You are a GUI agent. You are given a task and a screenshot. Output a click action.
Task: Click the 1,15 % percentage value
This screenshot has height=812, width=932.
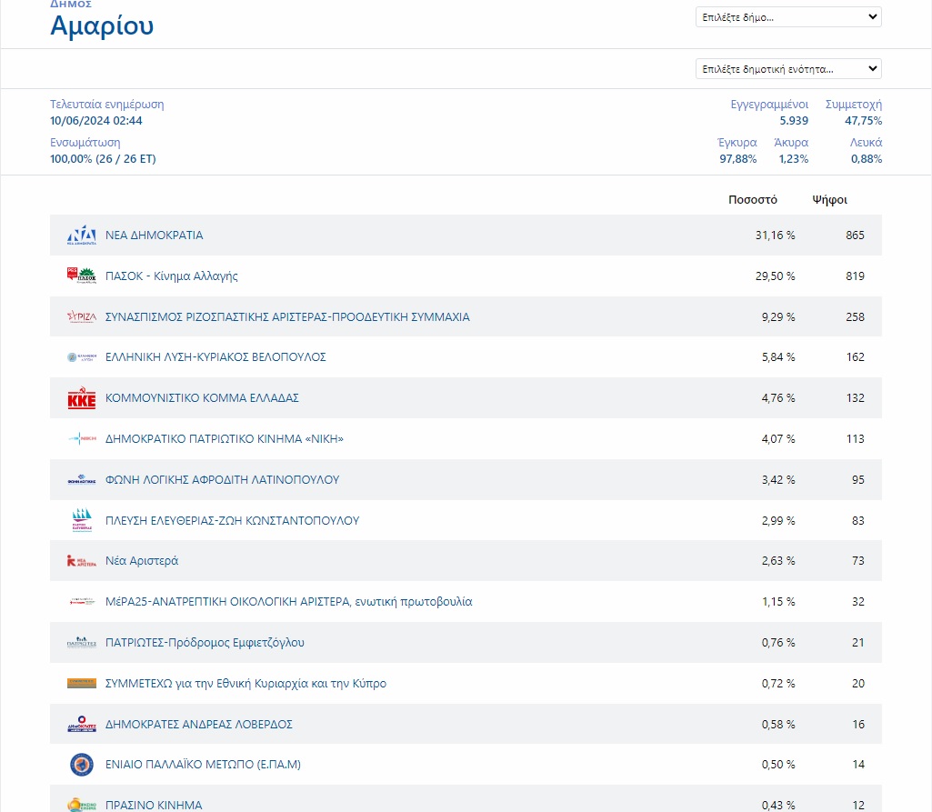click(778, 602)
